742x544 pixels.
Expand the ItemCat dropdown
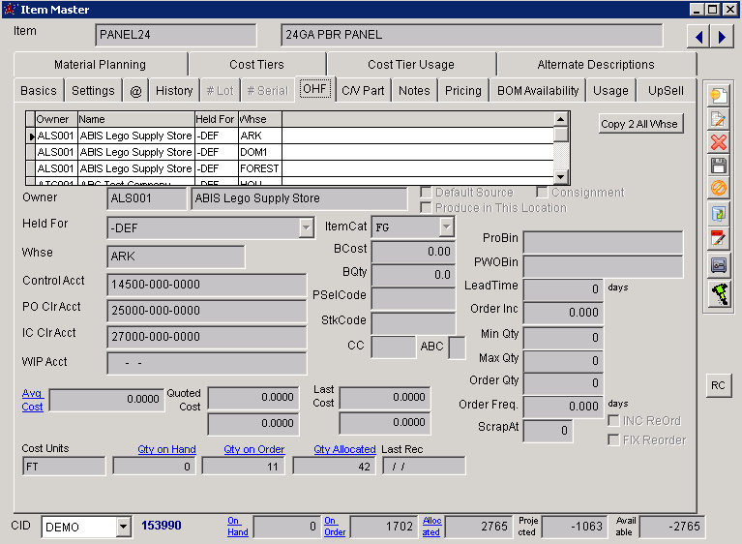click(446, 227)
